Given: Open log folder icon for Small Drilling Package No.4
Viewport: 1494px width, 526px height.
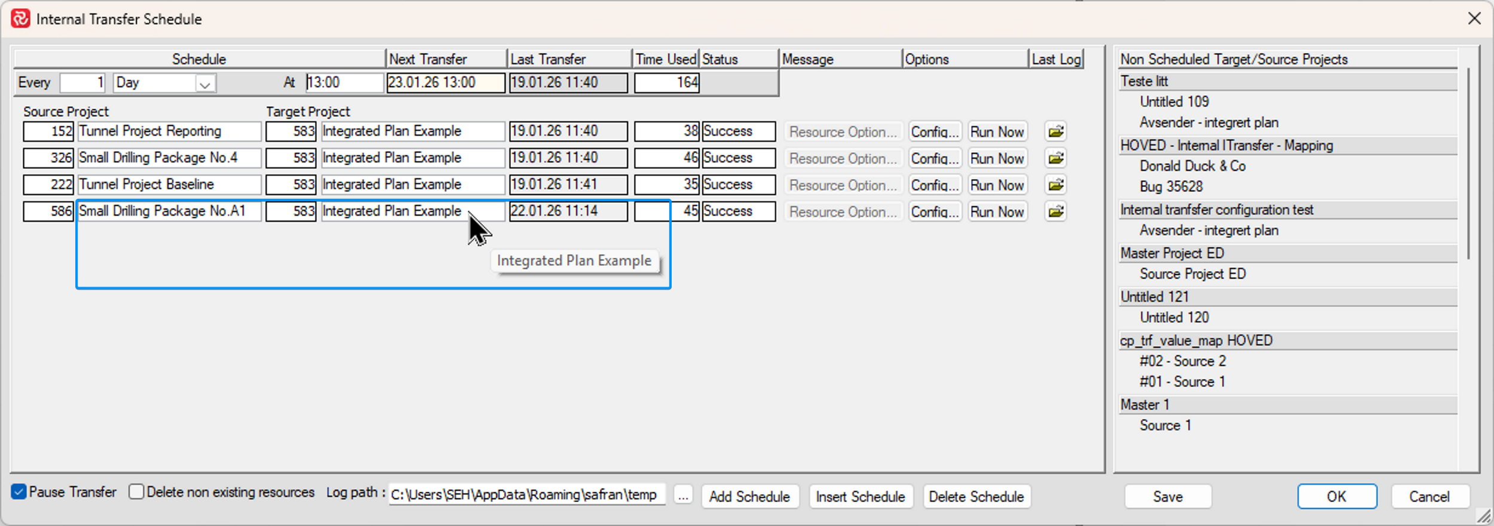Looking at the screenshot, I should click(1056, 158).
